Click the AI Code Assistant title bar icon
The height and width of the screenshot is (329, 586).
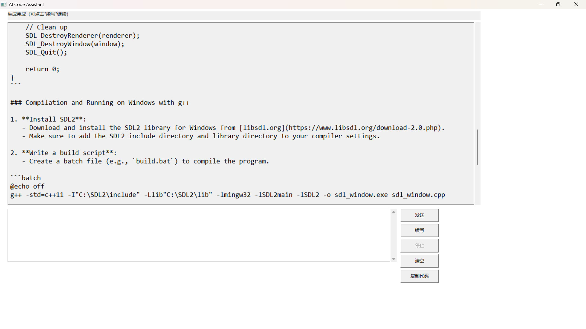[x=4, y=4]
